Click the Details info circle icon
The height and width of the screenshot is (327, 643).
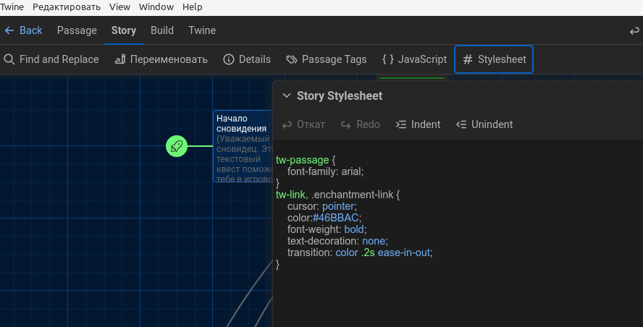(x=228, y=59)
